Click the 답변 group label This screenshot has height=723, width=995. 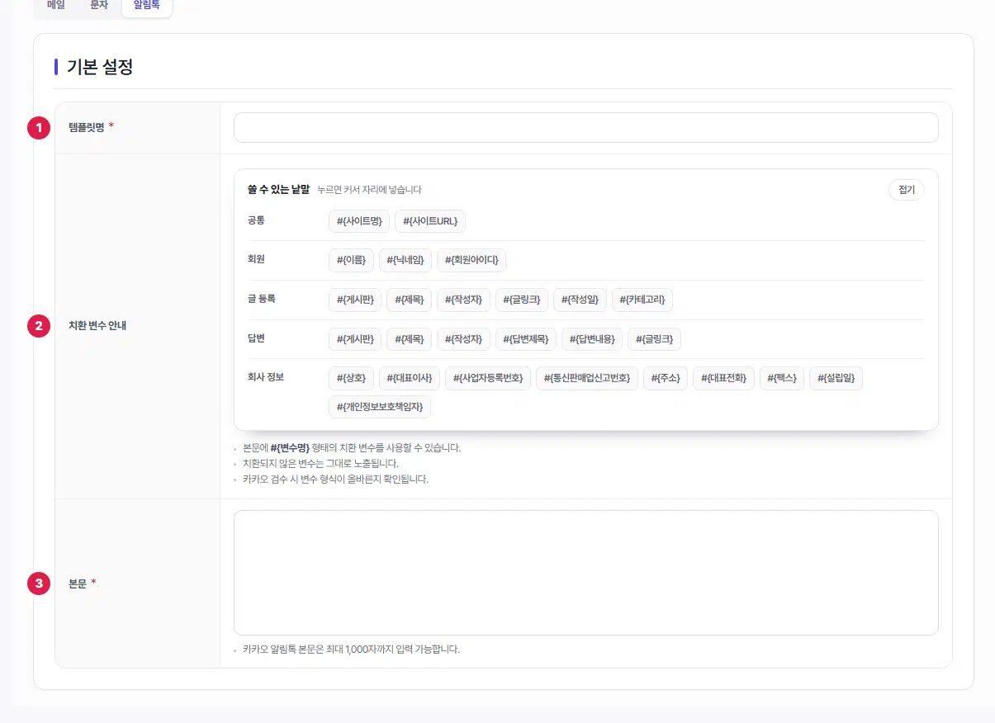coord(256,338)
